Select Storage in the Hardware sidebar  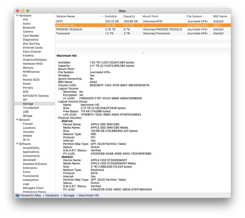(28, 104)
